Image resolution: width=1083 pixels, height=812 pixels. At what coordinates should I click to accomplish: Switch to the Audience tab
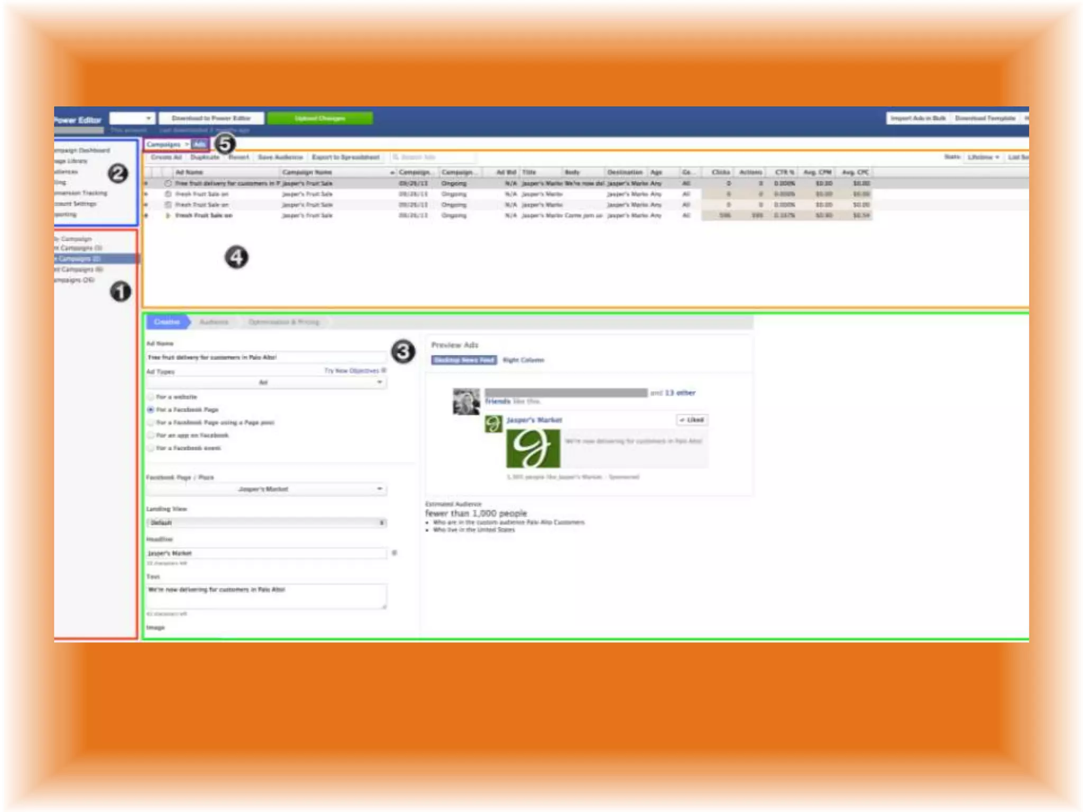(x=214, y=322)
